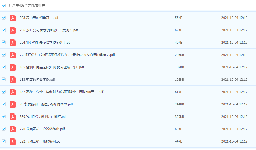Open 322.互动营销，赚钱案例.pdf file name
Image resolution: width=256 pixels, height=150 pixels.
click(41, 141)
